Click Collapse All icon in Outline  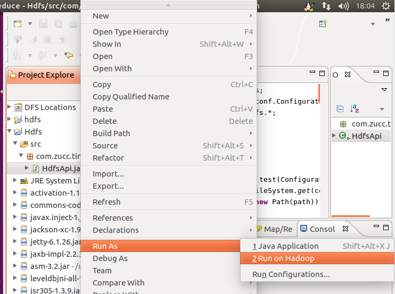pyautogui.click(x=340, y=109)
